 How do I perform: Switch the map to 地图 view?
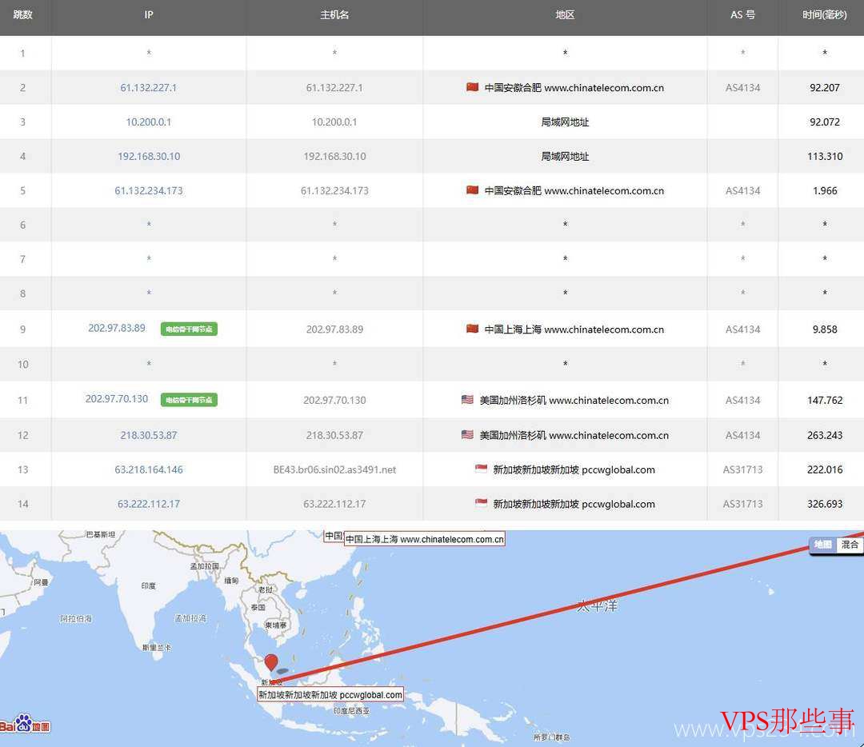822,545
